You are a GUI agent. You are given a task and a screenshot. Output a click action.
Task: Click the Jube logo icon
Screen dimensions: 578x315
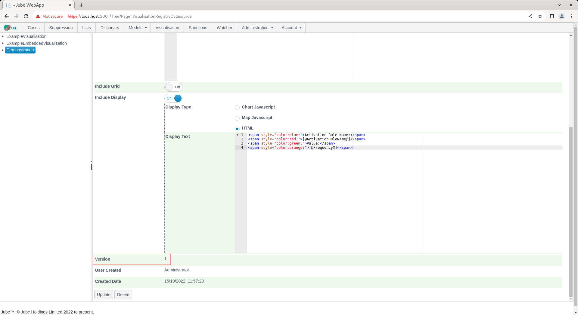(11, 28)
